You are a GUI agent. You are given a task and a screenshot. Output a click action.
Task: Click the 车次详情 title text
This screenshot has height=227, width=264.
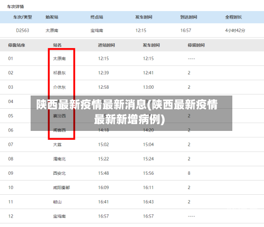[x=15, y=7]
